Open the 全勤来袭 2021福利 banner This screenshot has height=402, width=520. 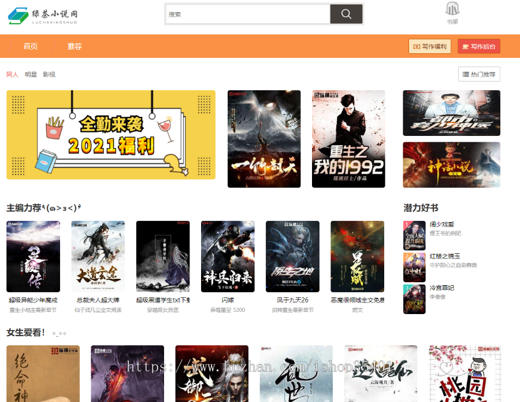point(111,135)
